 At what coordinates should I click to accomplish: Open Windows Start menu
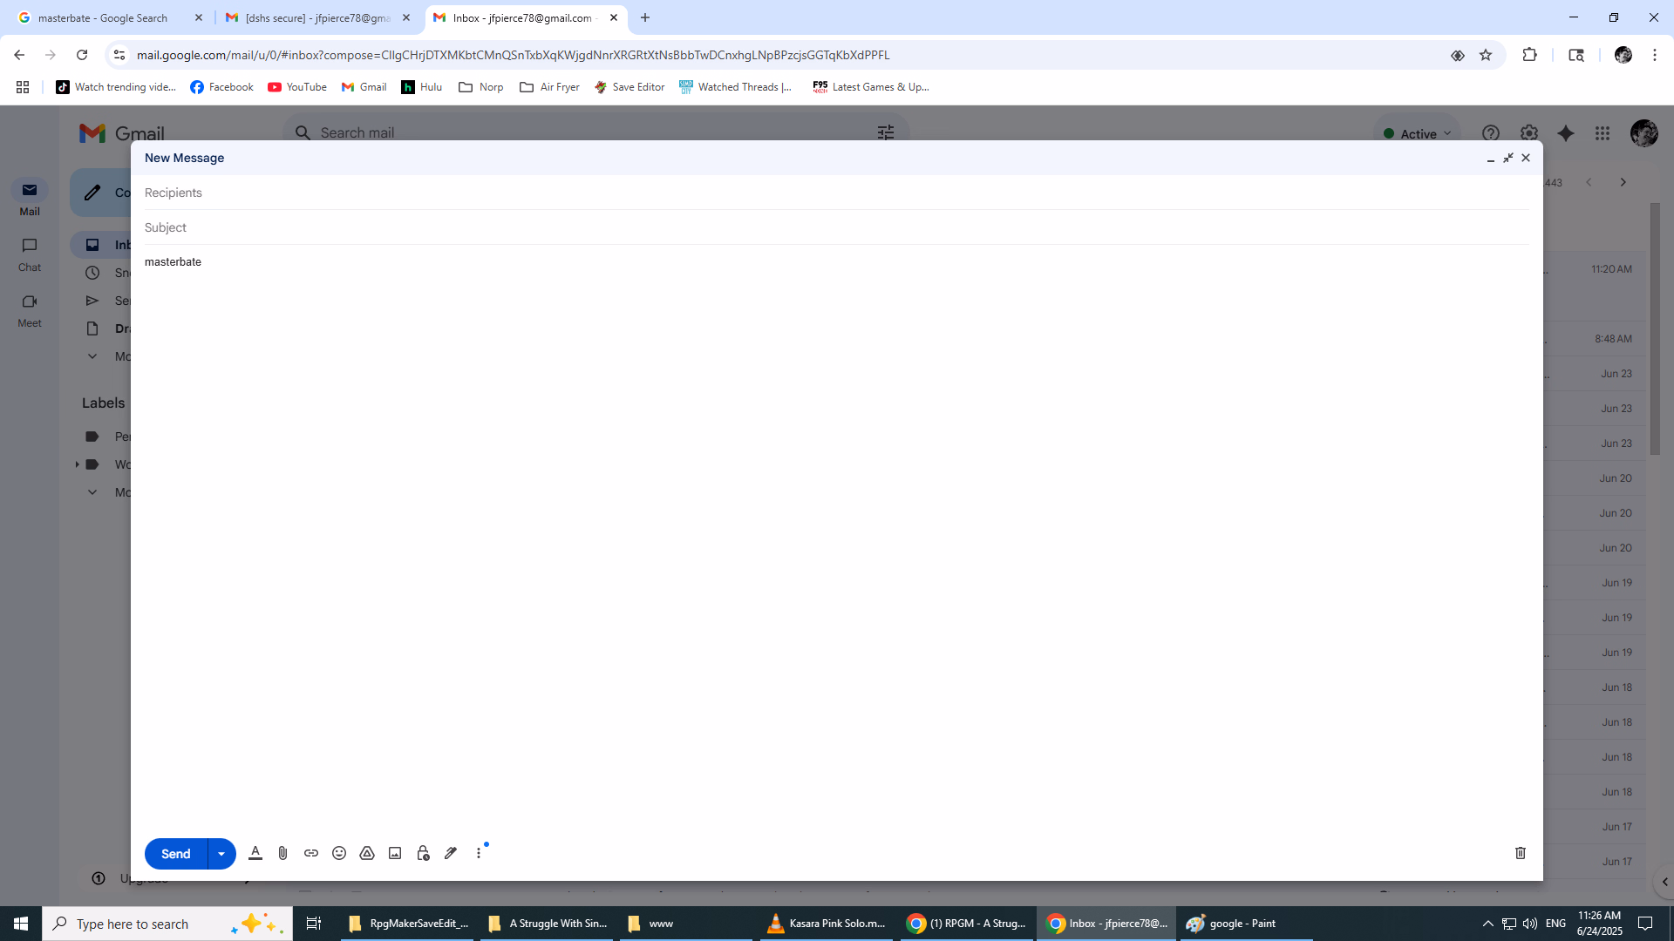[x=21, y=924]
